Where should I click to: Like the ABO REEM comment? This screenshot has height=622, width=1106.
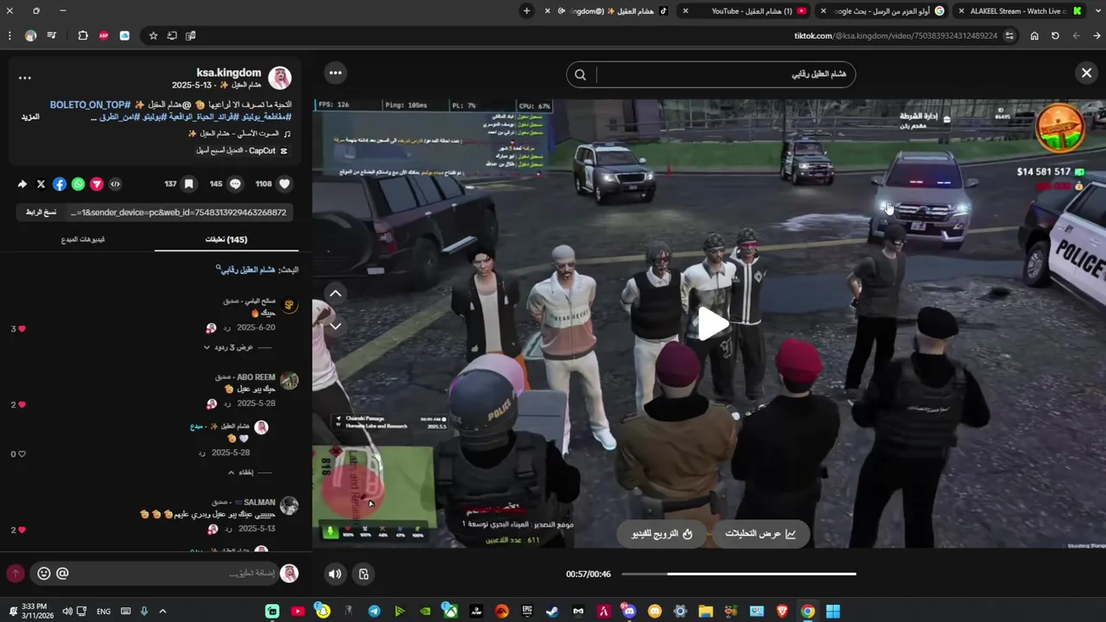tap(22, 405)
